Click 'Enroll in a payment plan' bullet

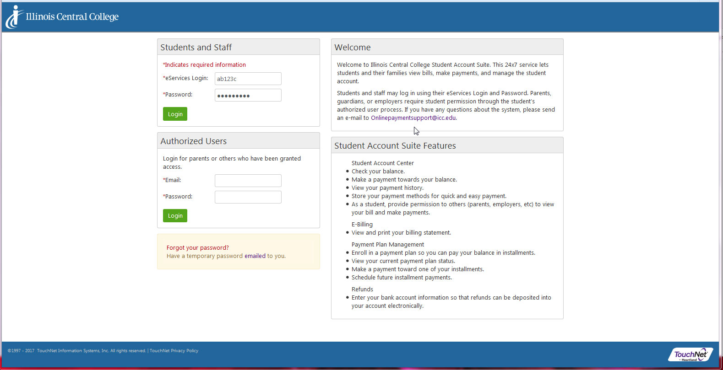(x=443, y=253)
